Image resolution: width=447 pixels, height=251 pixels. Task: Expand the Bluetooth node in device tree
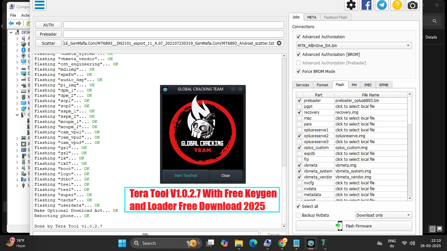[17, 50]
